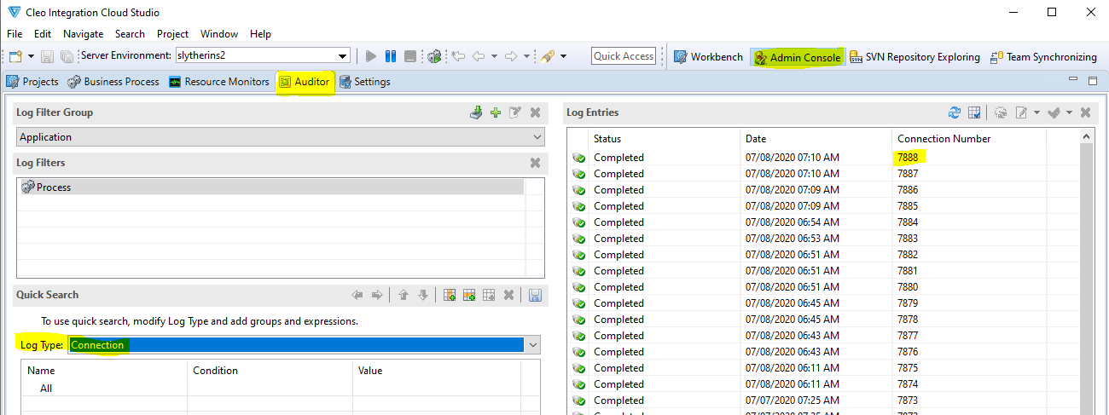Open the Search menu
The height and width of the screenshot is (415, 1109).
[x=130, y=34]
